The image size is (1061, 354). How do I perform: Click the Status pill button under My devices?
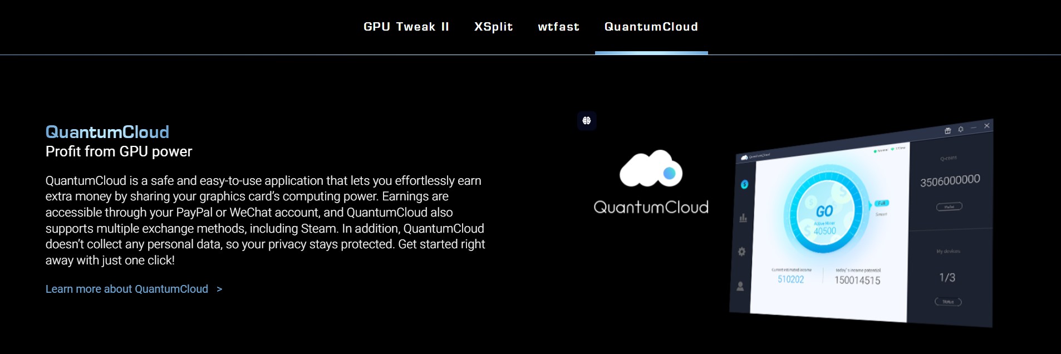[948, 302]
